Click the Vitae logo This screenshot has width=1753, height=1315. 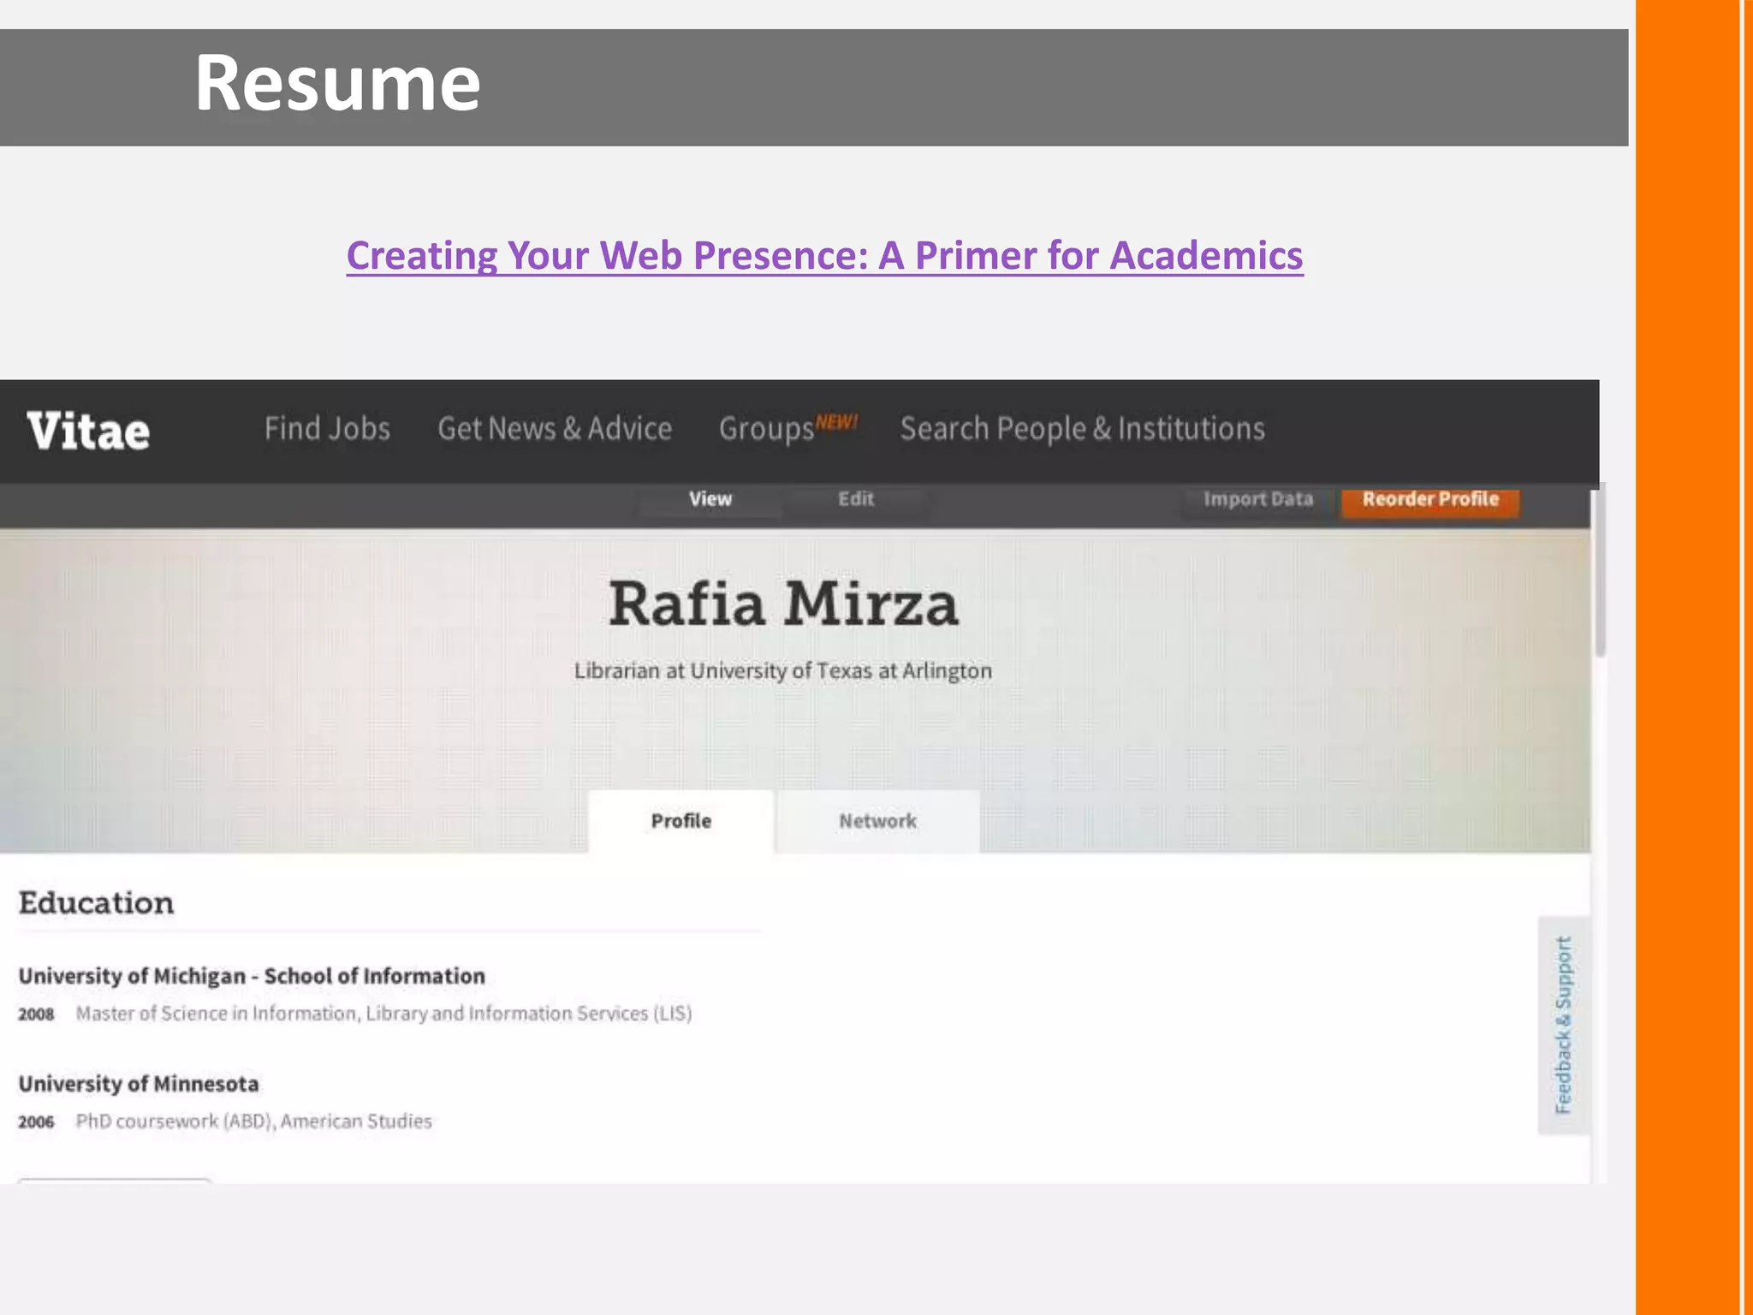[88, 431]
